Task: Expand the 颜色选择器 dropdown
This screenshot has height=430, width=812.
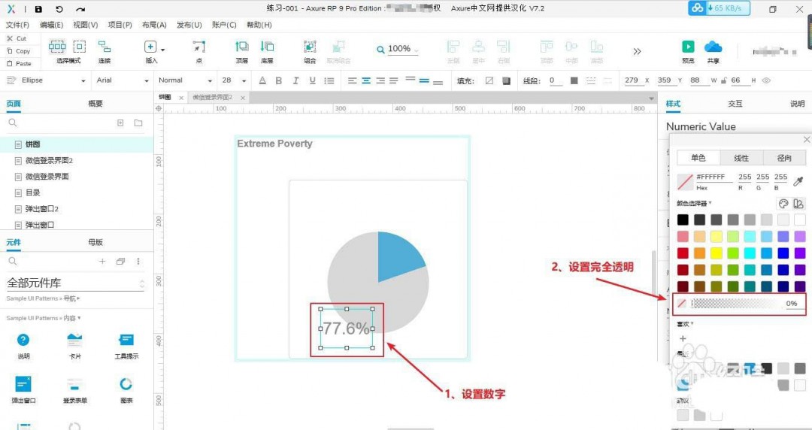Action: tap(694, 203)
